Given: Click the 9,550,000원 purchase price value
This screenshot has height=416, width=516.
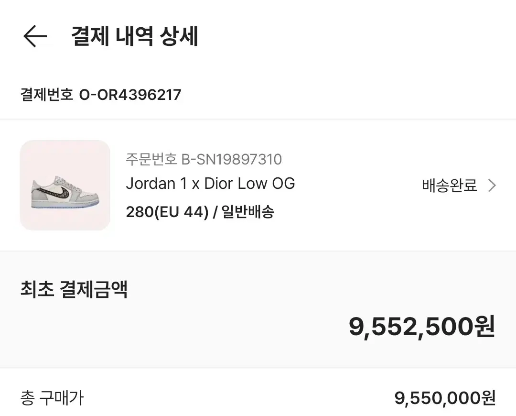Looking at the screenshot, I should [x=444, y=398].
